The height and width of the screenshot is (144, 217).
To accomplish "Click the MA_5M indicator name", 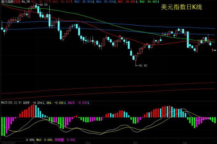I will (x=26, y=2).
